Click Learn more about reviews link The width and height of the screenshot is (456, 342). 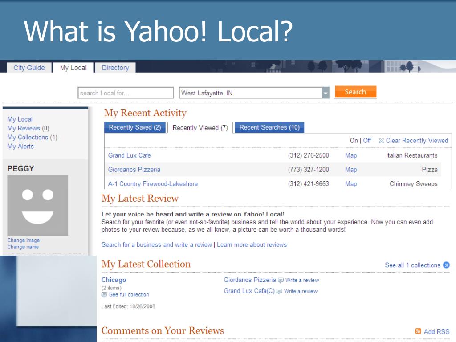(x=252, y=244)
